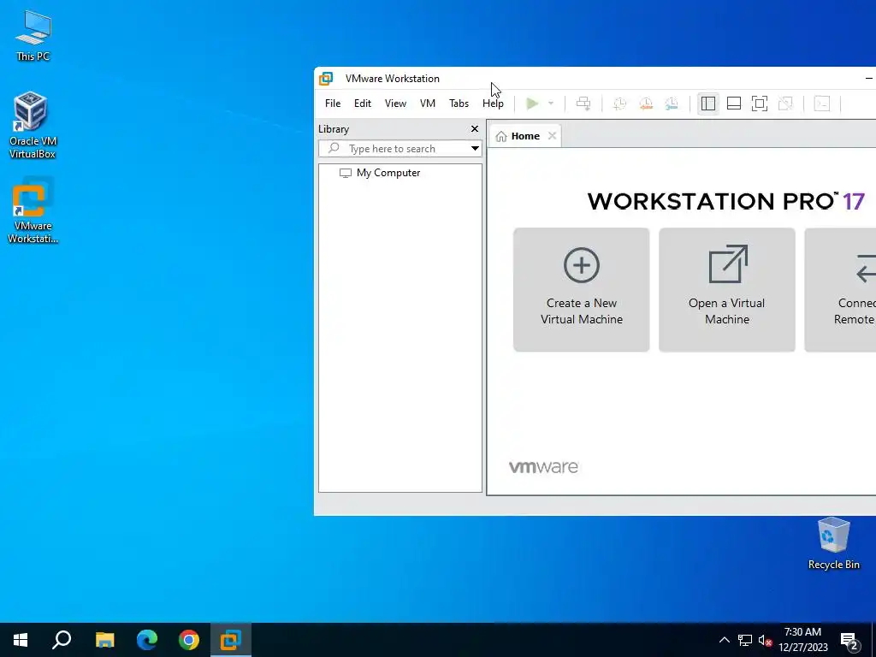Open the File menu
This screenshot has height=657, width=876.
(333, 104)
